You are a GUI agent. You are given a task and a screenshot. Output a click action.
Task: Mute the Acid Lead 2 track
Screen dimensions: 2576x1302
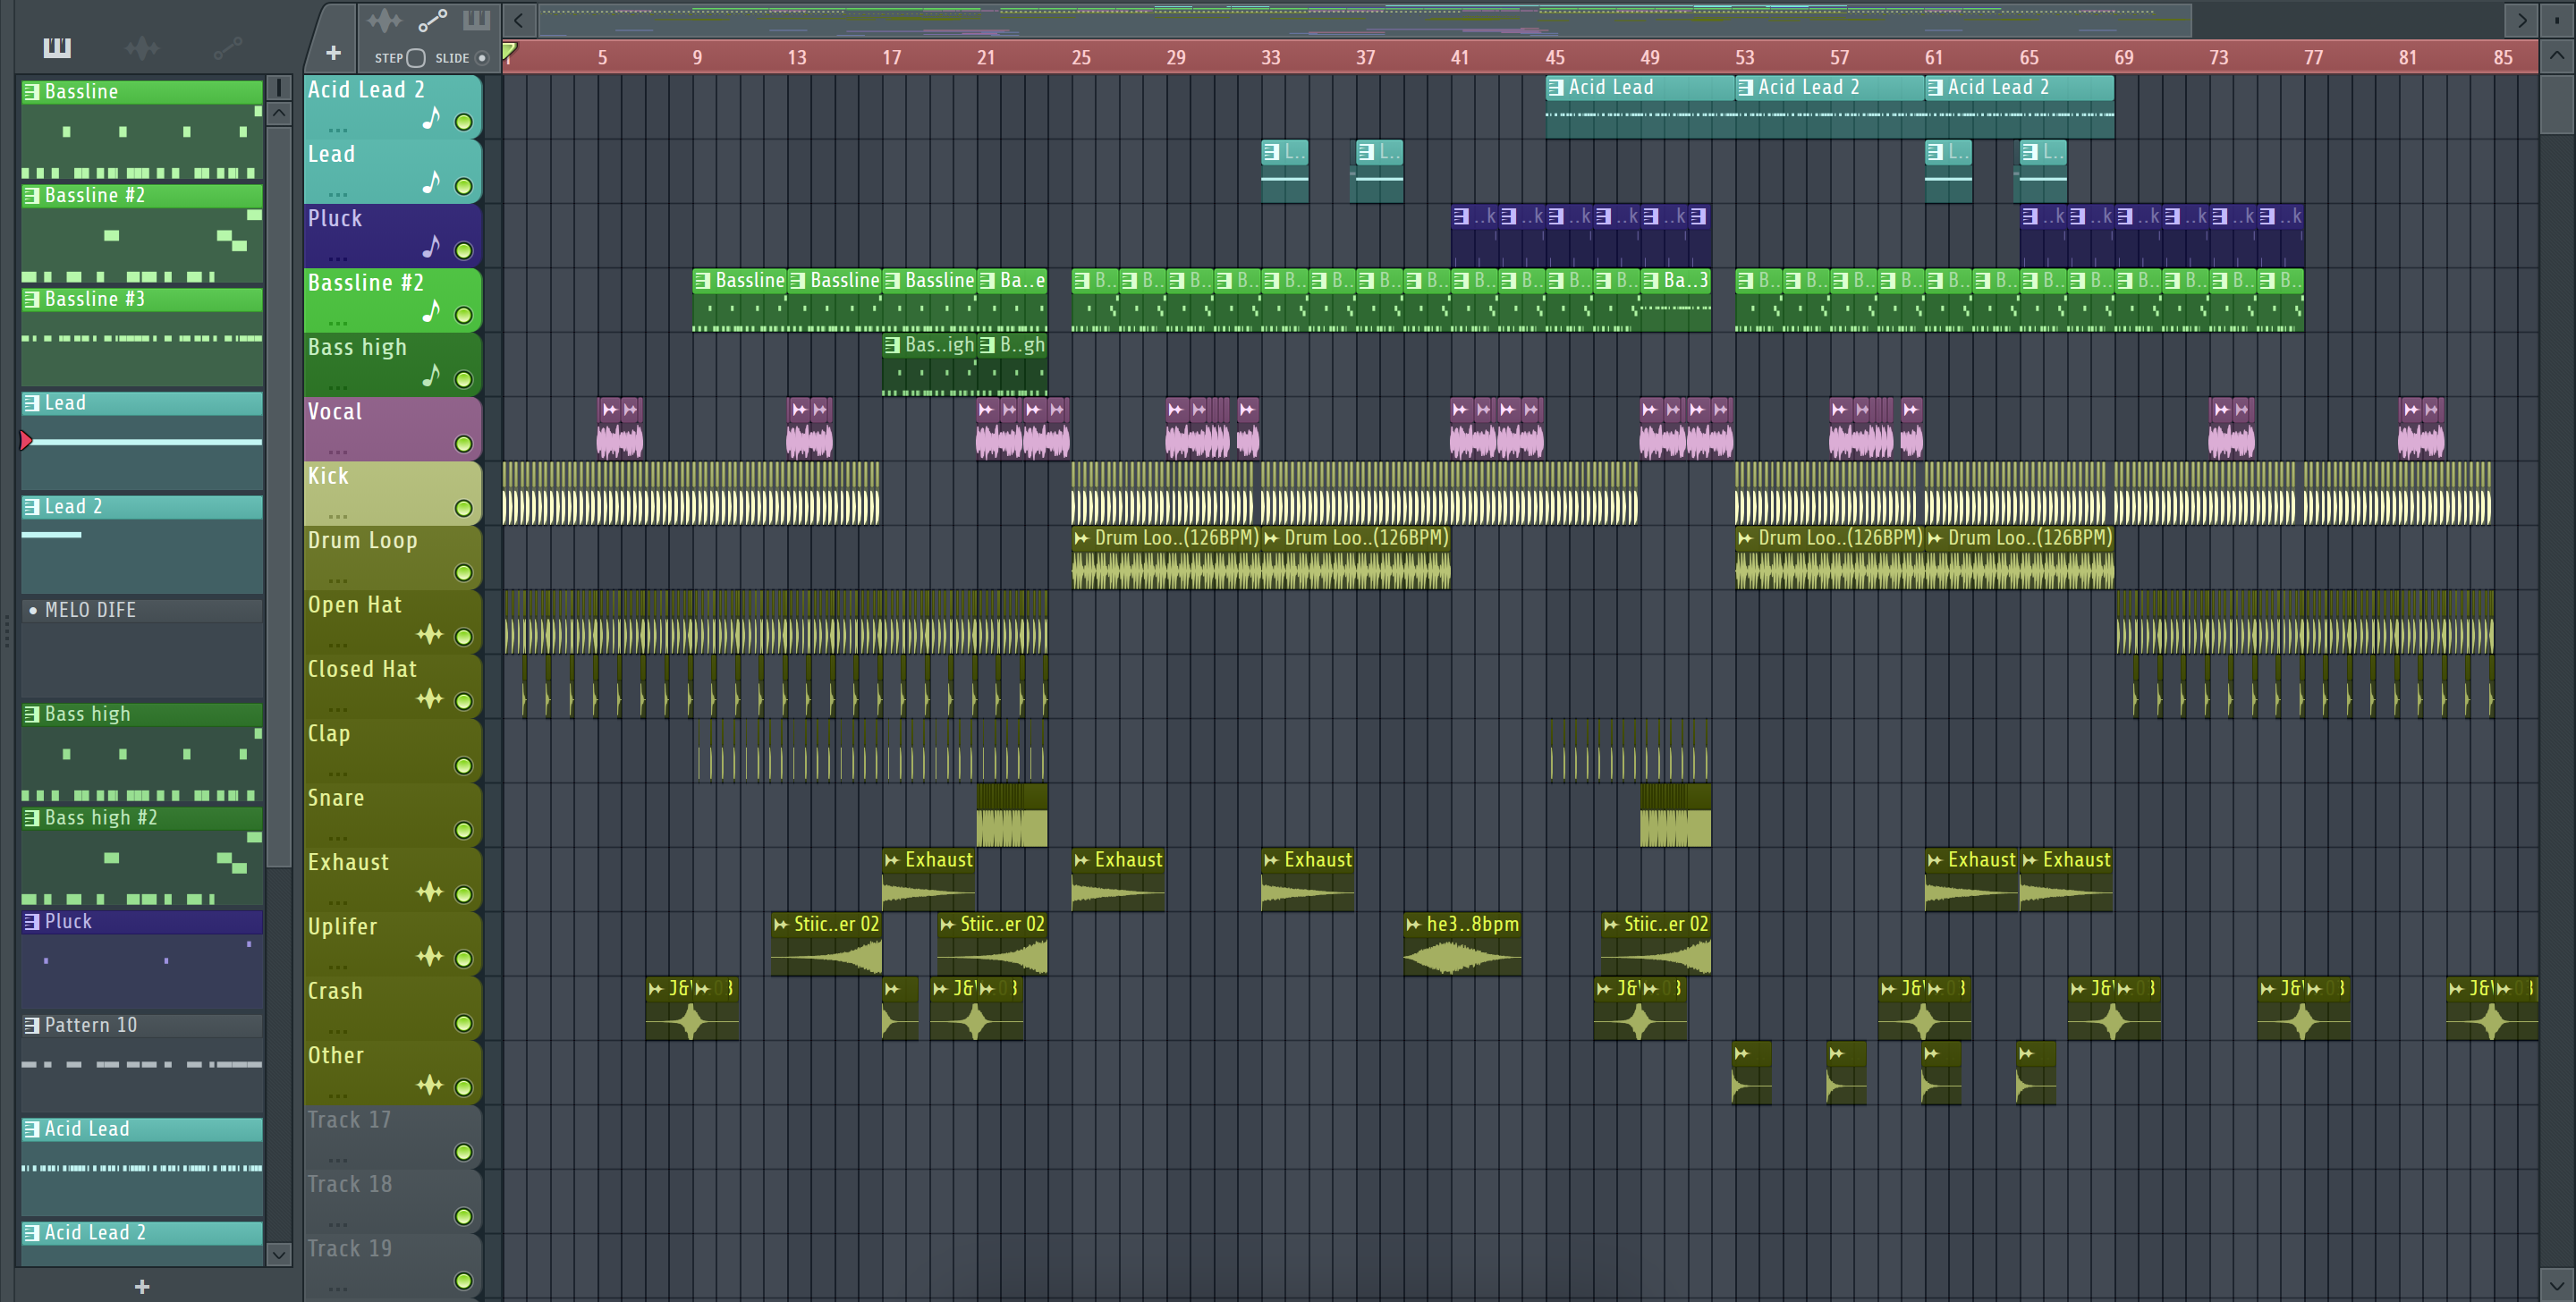click(x=464, y=122)
